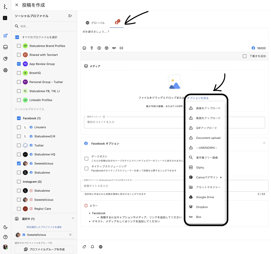This screenshot has width=271, height=254.
Task: Collapse the 選択中 (1) section
Action: pos(73,219)
